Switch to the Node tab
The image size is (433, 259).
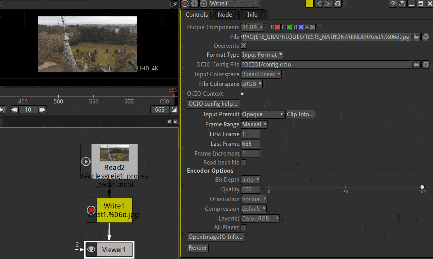pos(225,15)
